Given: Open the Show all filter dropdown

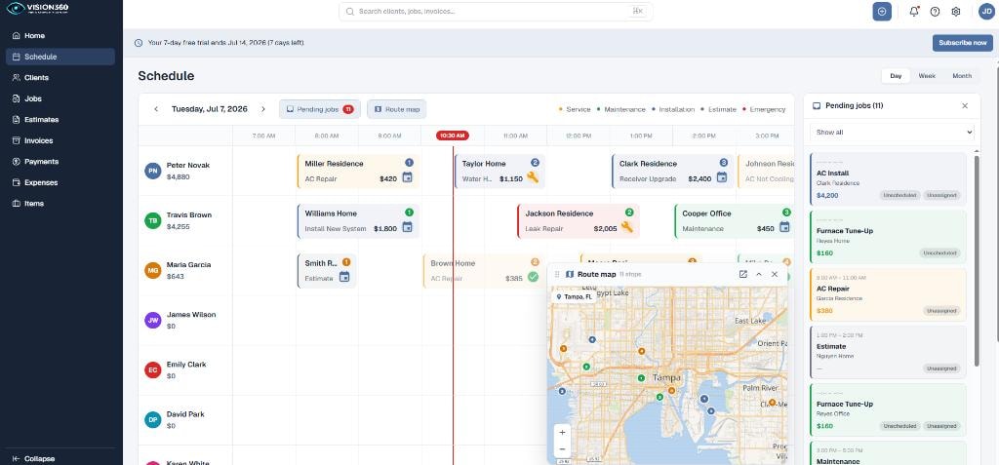Looking at the screenshot, I should (x=892, y=133).
